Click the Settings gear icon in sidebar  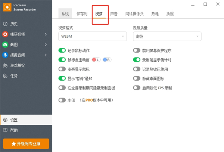tap(5, 120)
